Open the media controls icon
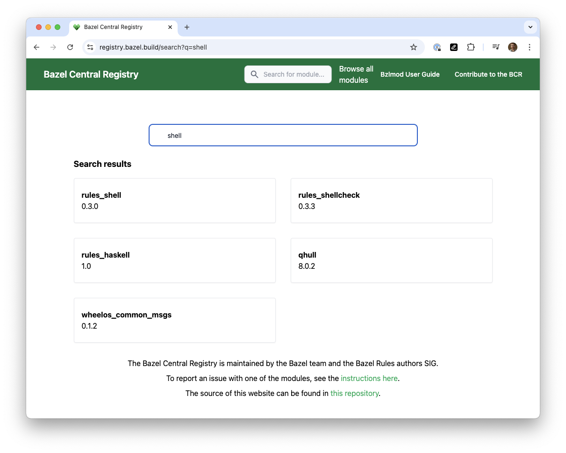Screen dimensions: 566x453 point(496,47)
